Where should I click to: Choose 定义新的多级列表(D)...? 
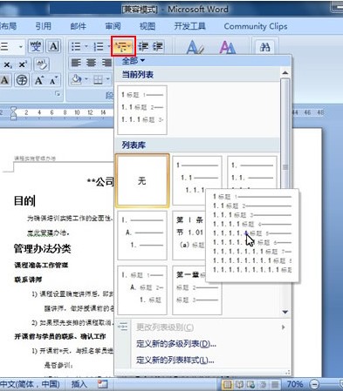tap(176, 344)
